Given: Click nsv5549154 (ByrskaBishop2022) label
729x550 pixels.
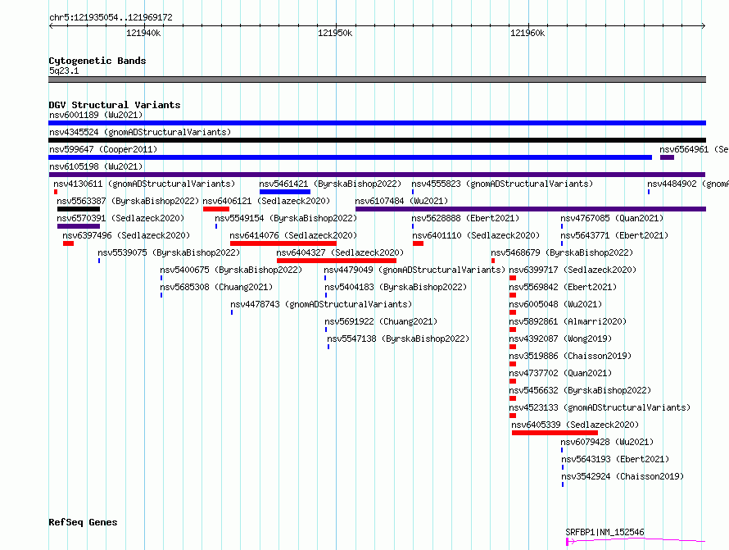Looking at the screenshot, I should click(x=286, y=218).
